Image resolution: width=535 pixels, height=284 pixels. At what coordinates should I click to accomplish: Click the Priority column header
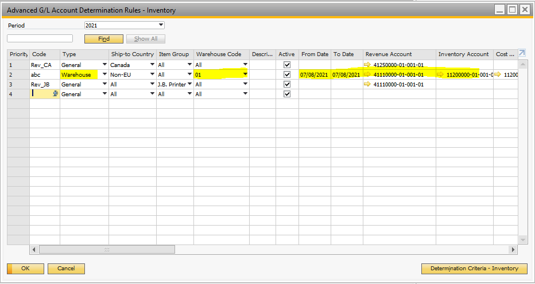tap(18, 54)
